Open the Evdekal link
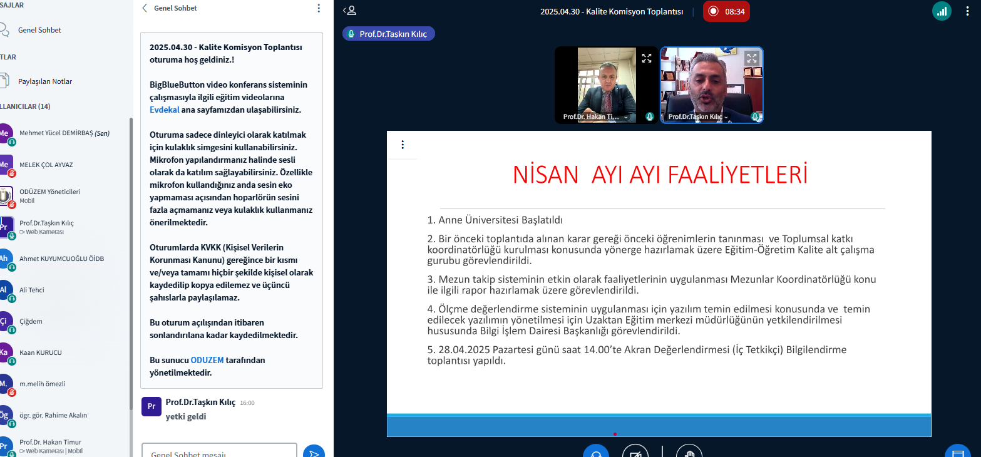The height and width of the screenshot is (457, 981). pos(165,110)
